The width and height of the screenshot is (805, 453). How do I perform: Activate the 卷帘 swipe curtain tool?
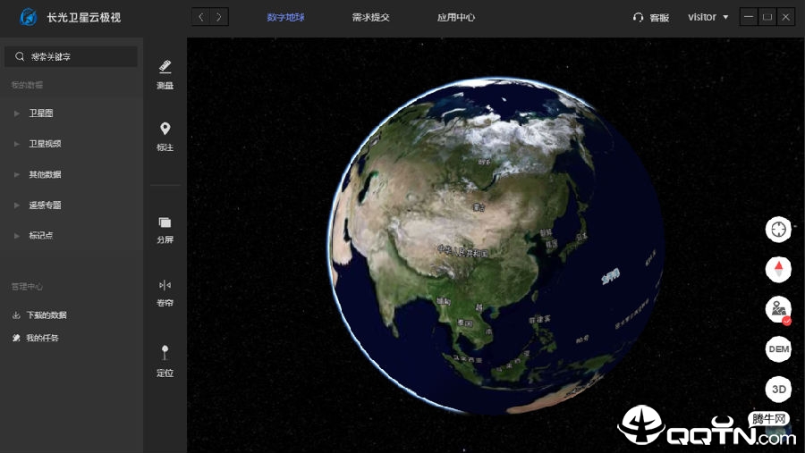(x=165, y=291)
